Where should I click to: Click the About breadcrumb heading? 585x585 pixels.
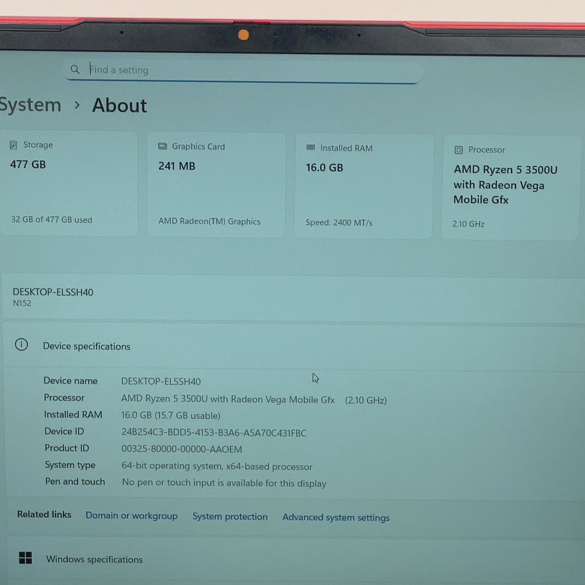(x=119, y=105)
